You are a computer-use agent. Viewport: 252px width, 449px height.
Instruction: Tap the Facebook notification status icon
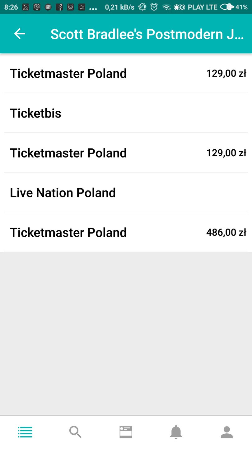59,7
